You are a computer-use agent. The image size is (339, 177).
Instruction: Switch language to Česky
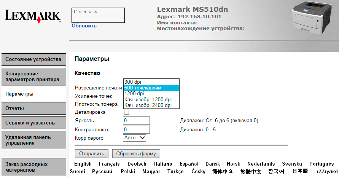199,172
